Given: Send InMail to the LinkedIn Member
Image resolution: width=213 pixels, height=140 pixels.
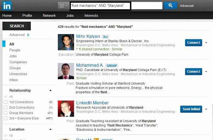Looking at the screenshot, I should click(x=191, y=109).
